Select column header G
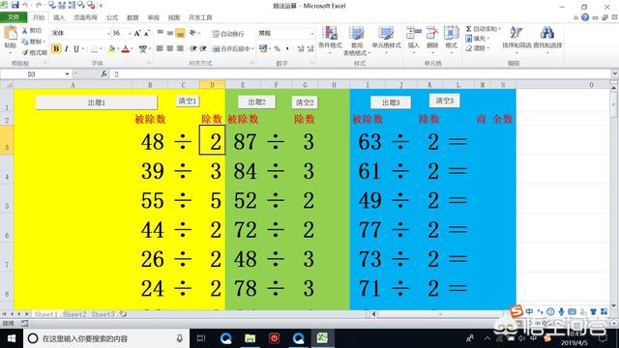Image resolution: width=619 pixels, height=348 pixels. (305, 84)
